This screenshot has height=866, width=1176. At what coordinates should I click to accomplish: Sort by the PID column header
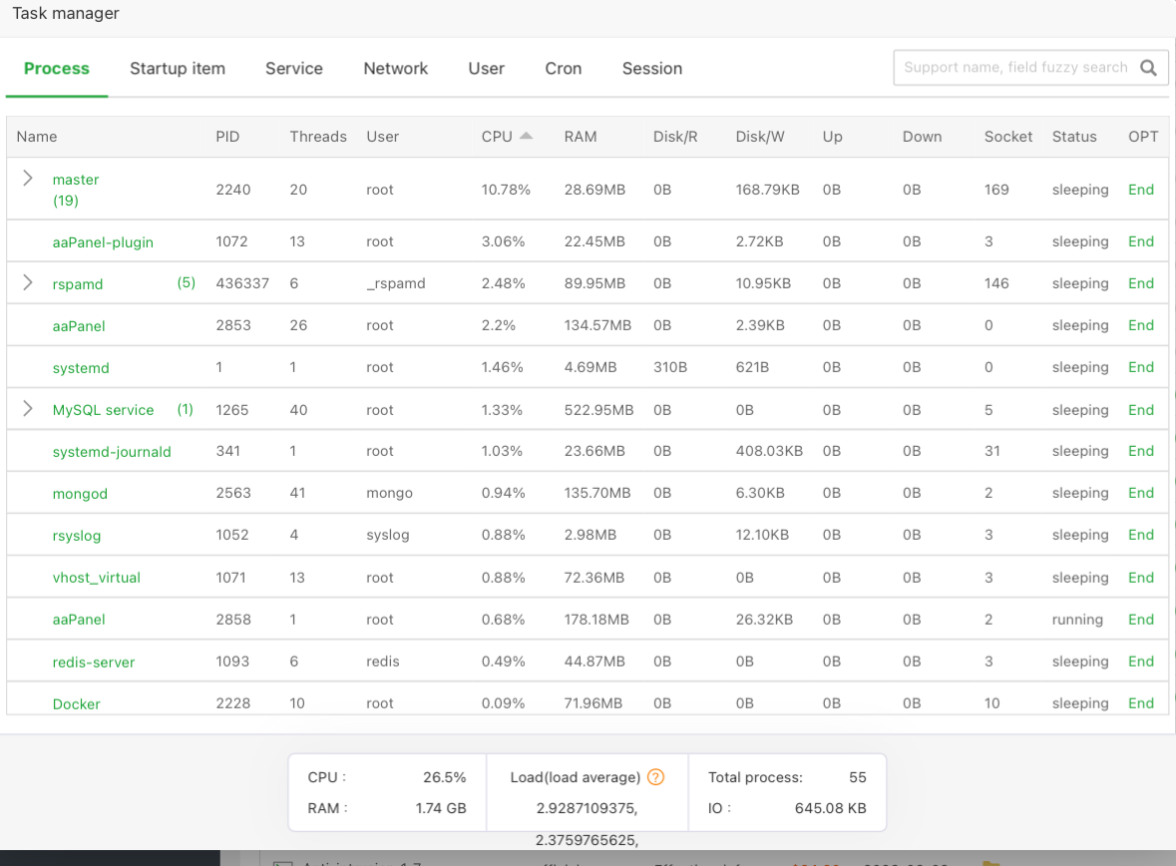[x=227, y=137]
